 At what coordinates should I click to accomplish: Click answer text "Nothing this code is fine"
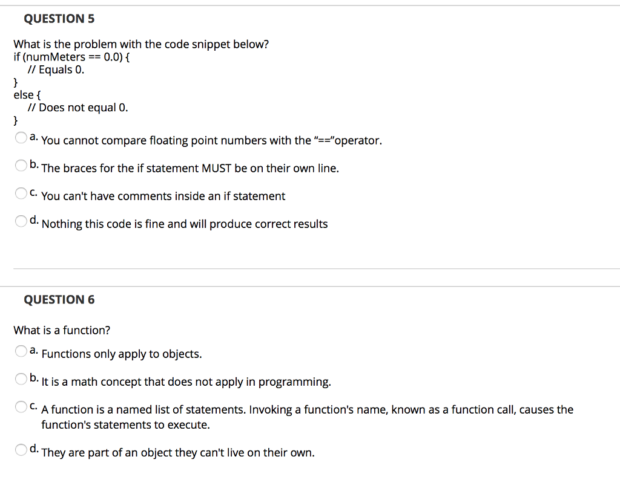pyautogui.click(x=185, y=224)
